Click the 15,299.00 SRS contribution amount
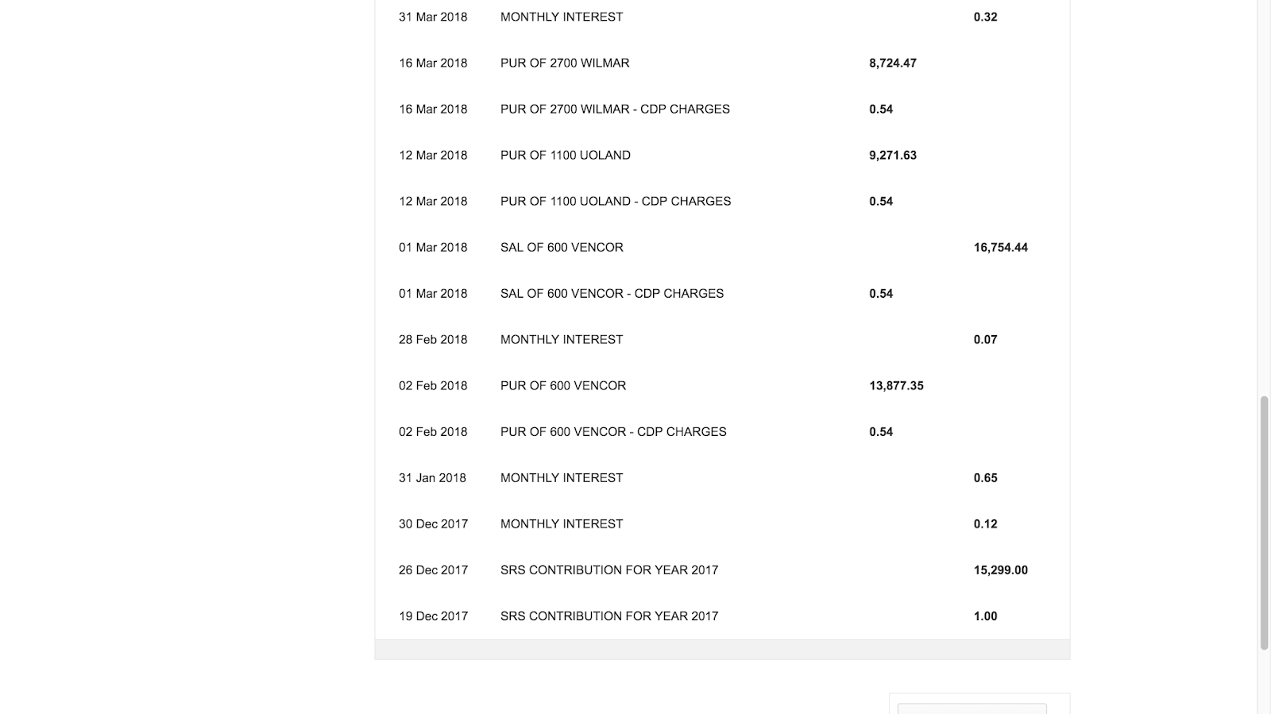Image resolution: width=1271 pixels, height=714 pixels. (1000, 569)
